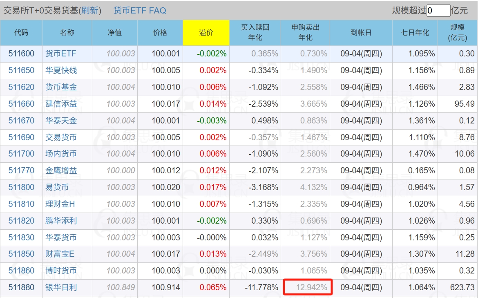Sort by the 净值 column header
478x298 pixels.
[115, 33]
